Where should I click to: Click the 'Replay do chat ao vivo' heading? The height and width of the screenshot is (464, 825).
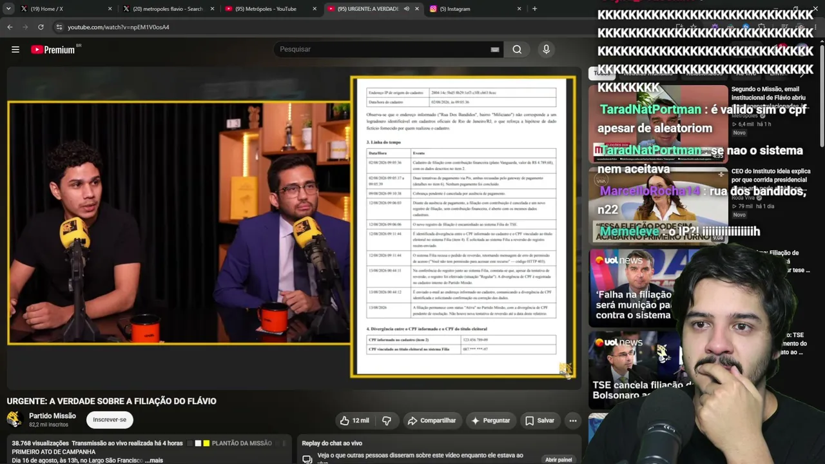(x=332, y=443)
